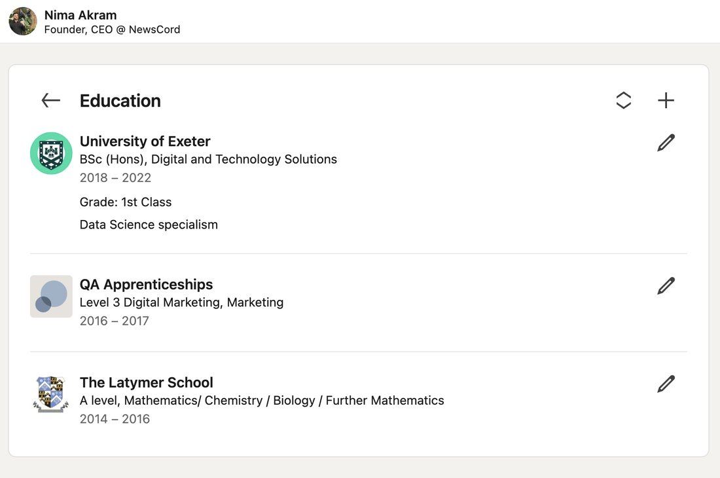Open The Latymer School crest logo
Screen dimensions: 720x478
pyautogui.click(x=51, y=394)
